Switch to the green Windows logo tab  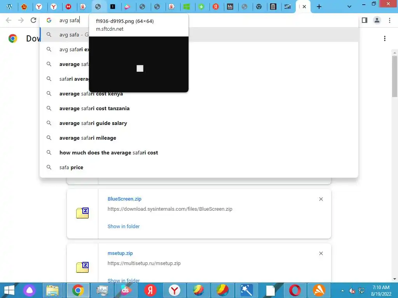coord(187,7)
